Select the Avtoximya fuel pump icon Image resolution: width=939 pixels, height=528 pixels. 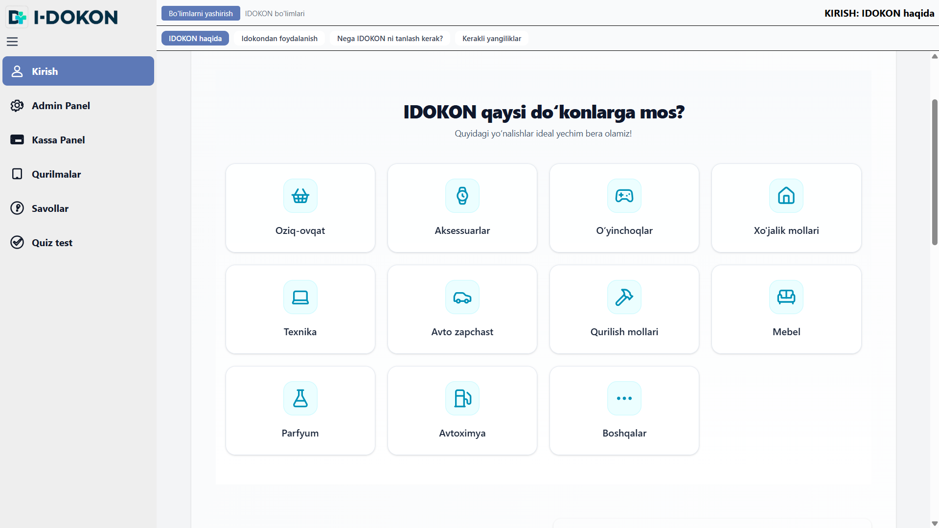(462, 399)
